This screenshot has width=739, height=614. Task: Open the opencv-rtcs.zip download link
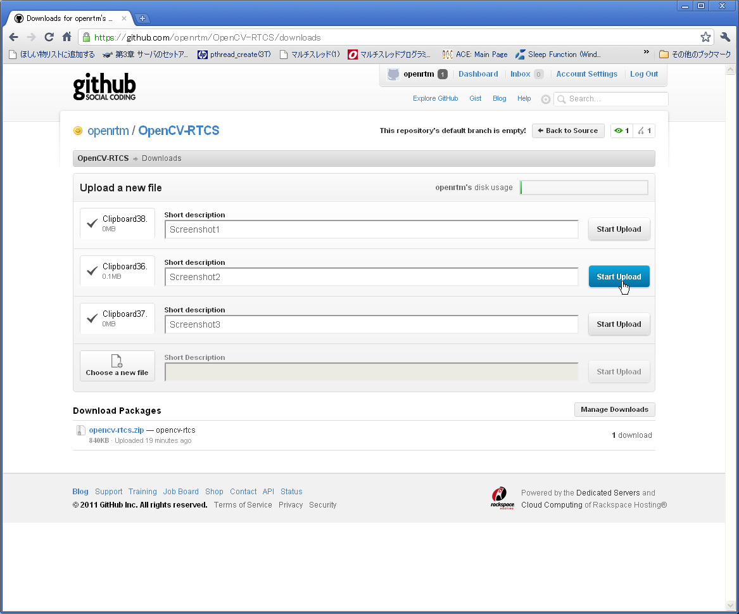[x=117, y=430]
